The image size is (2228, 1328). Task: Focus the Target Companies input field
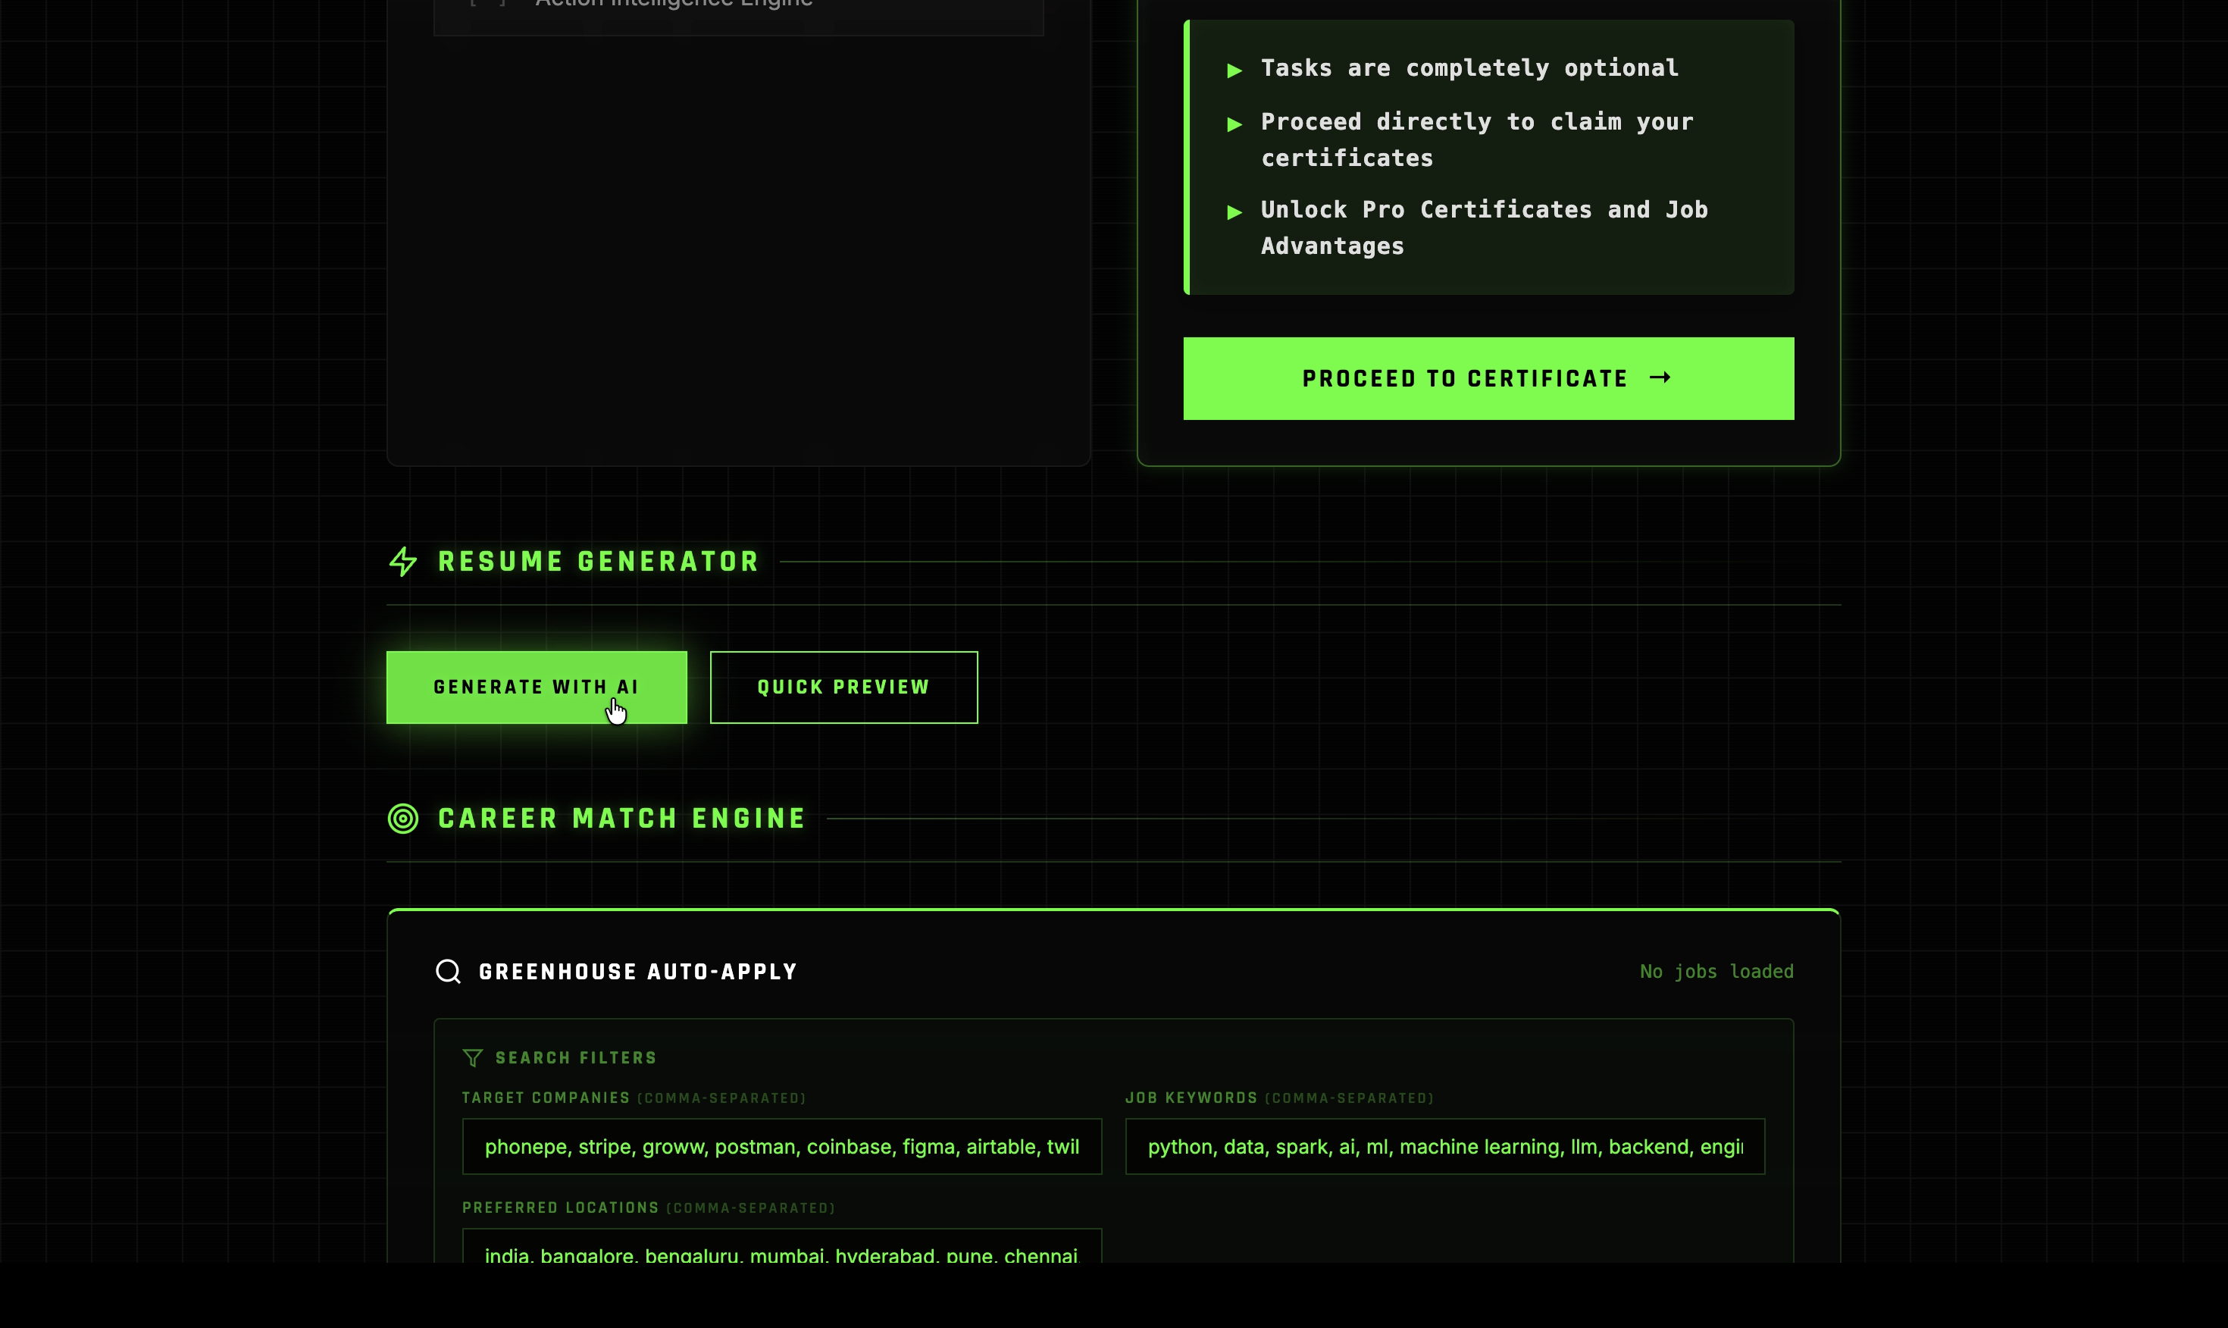point(782,1146)
